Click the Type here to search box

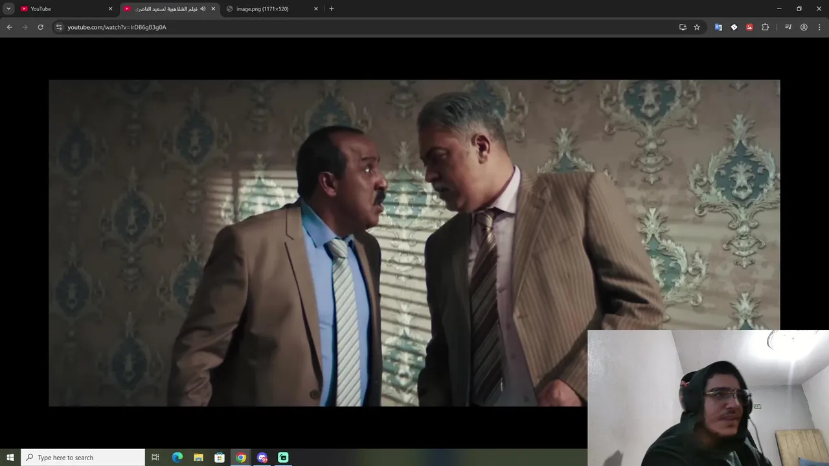[83, 458]
